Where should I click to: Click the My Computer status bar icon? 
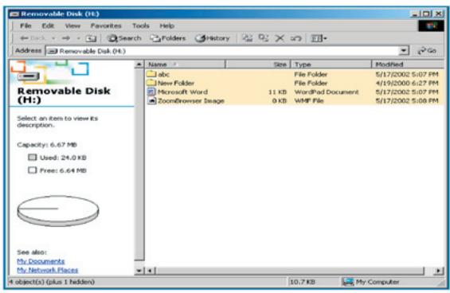(347, 282)
